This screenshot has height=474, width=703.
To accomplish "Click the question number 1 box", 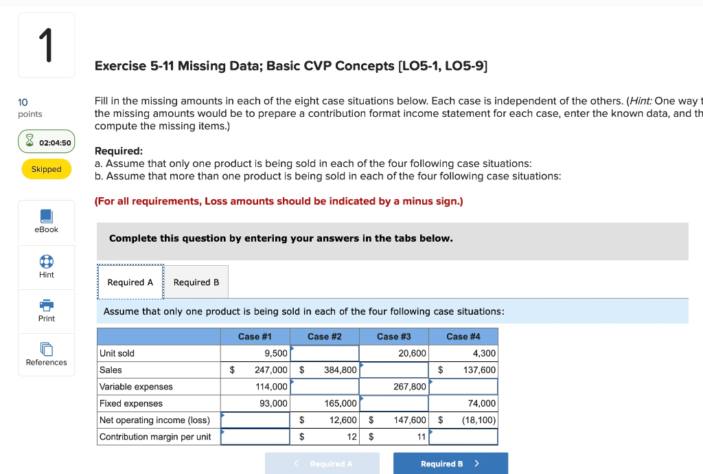I will (x=46, y=45).
